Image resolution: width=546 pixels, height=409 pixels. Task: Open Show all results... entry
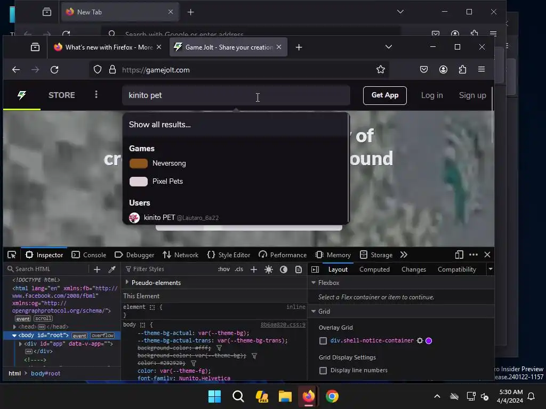pos(235,125)
